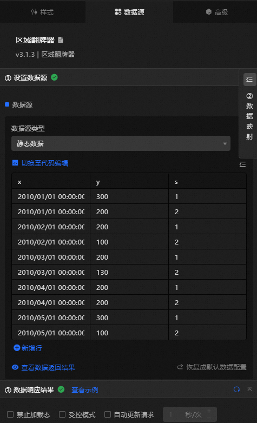Image resolution: width=257 pixels, height=423 pixels.
Task: Click the collapse icon above data table
Action: click(x=242, y=164)
